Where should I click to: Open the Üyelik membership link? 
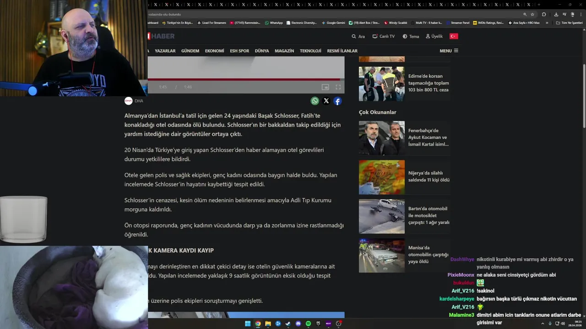(434, 36)
